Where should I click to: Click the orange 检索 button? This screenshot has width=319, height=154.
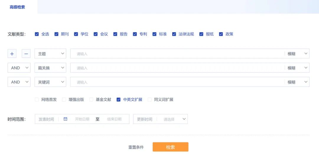point(170,147)
